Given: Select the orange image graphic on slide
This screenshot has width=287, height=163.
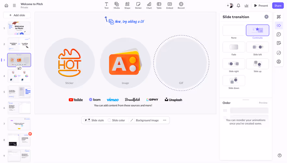Looking at the screenshot, I should (126, 62).
